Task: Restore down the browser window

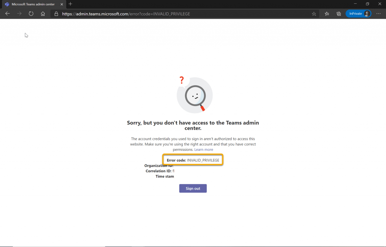Action: point(367,4)
